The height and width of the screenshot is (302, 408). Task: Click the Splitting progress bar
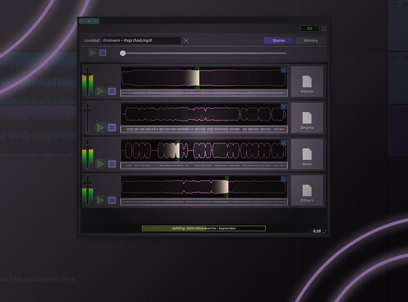click(204, 228)
